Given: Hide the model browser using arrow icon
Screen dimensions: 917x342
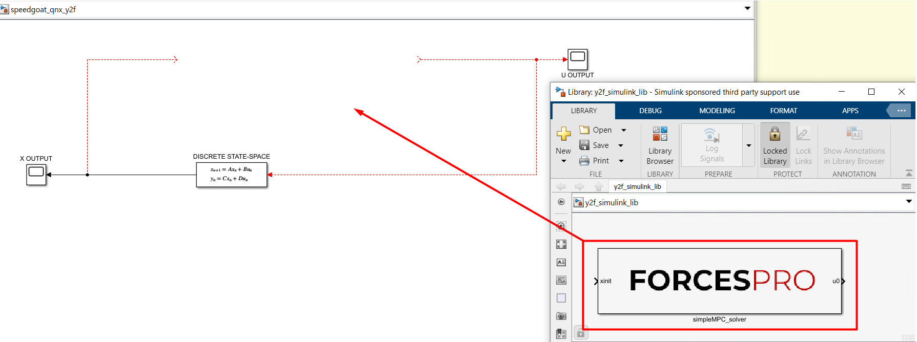Looking at the screenshot, I should tap(561, 202).
